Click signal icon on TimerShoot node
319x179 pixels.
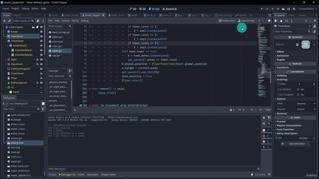(41, 74)
